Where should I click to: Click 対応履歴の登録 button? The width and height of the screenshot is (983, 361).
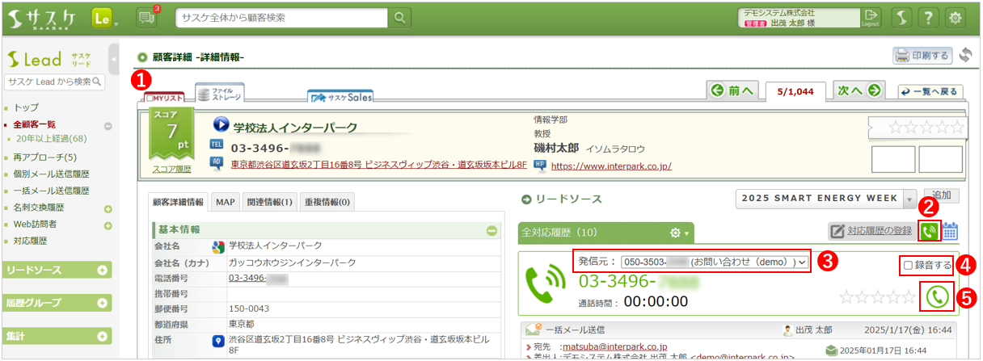click(871, 232)
